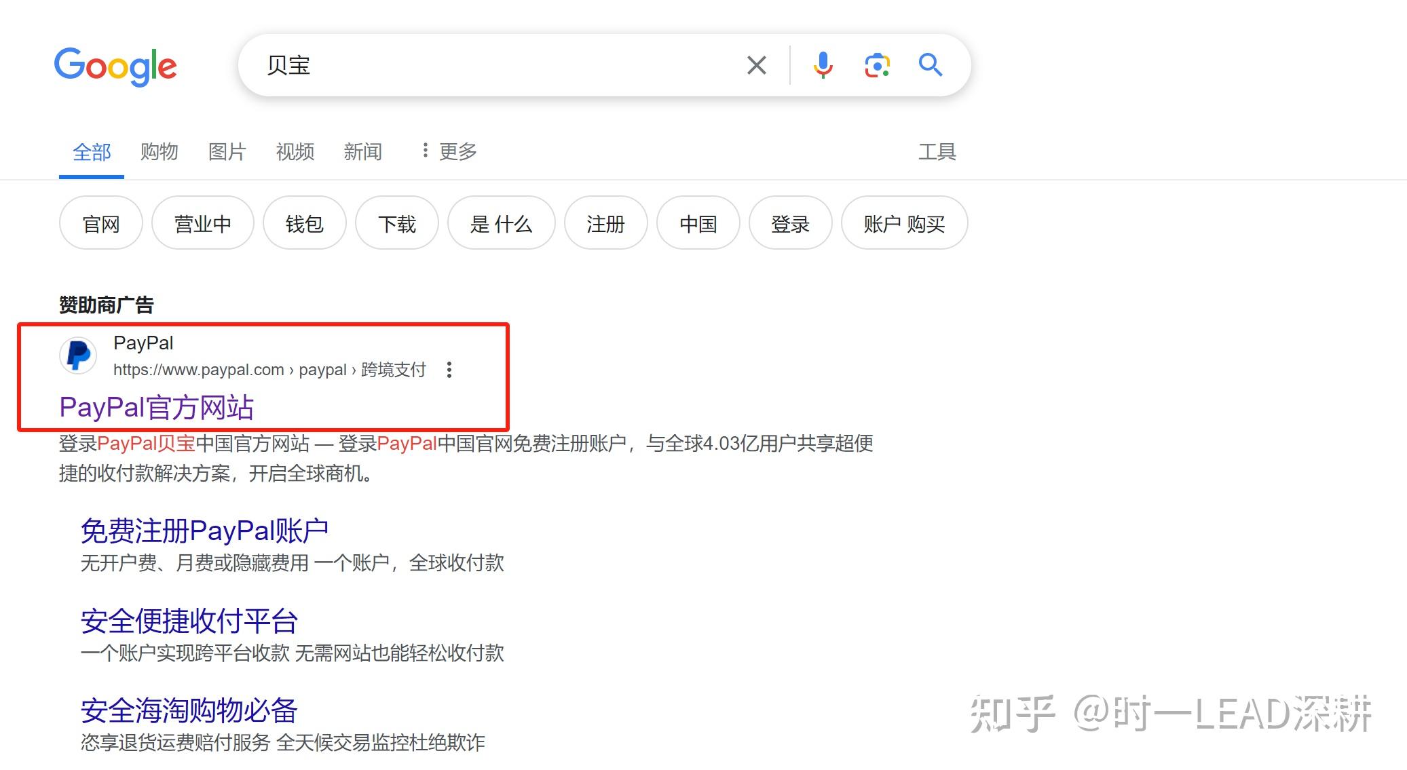Click the magnifier search icon
The height and width of the screenshot is (770, 1407).
tap(931, 65)
